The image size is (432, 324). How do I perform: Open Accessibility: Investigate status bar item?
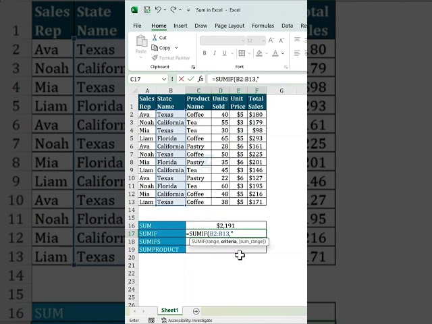187,321
